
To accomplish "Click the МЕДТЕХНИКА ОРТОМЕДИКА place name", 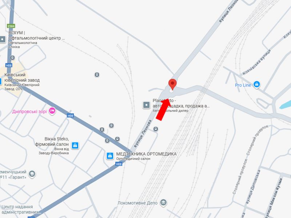I will [x=147, y=154].
